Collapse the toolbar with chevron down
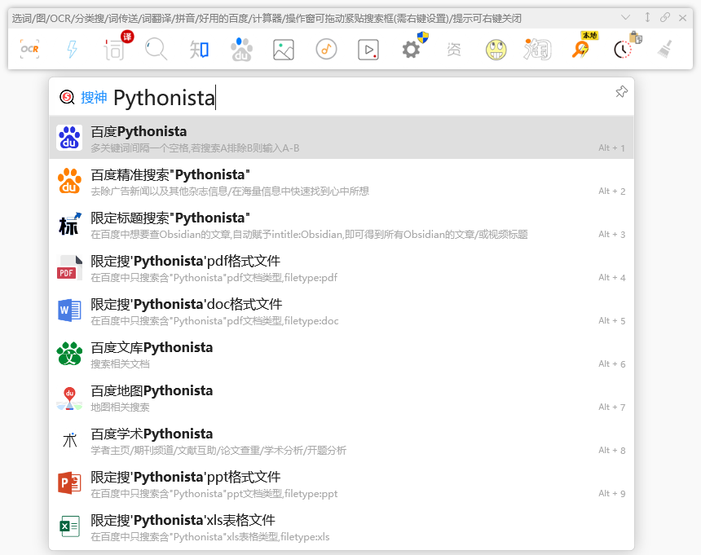The image size is (701, 555). coord(625,17)
